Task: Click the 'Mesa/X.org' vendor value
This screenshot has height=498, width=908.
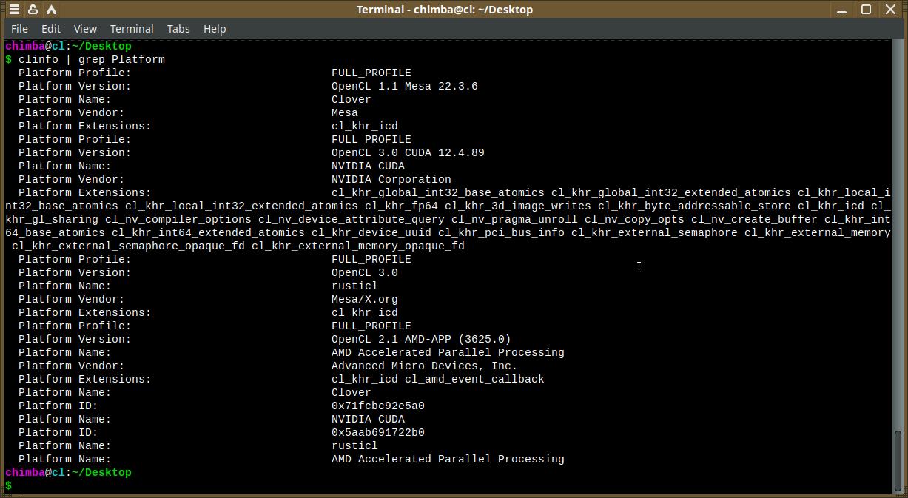Action: (365, 299)
